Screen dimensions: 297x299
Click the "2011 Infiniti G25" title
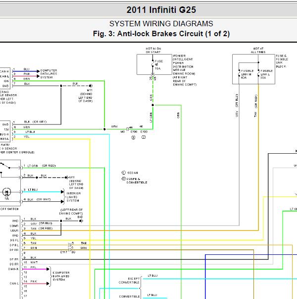pyautogui.click(x=161, y=10)
